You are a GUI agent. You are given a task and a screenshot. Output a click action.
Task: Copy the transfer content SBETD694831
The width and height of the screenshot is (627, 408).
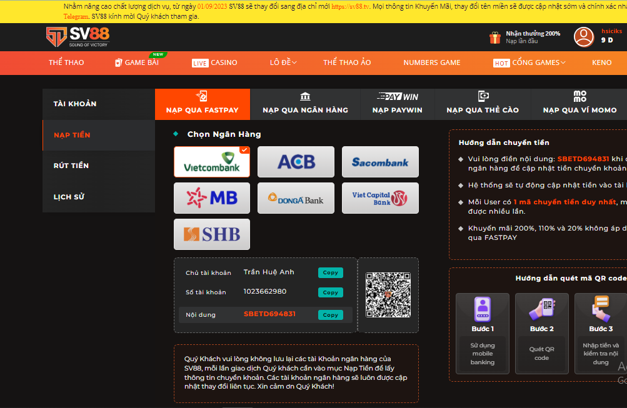330,315
